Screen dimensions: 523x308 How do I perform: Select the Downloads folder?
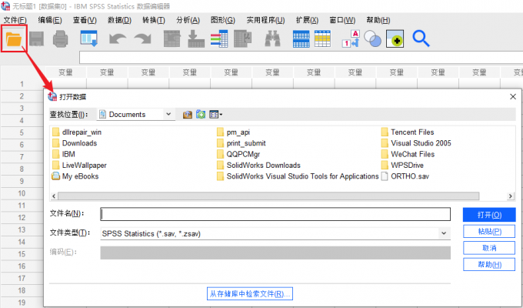click(75, 143)
